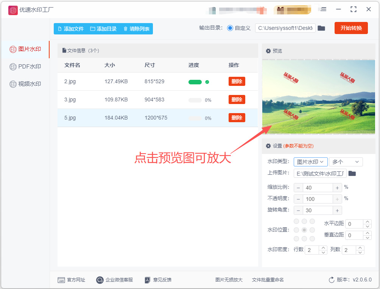
Task: Select top-right 水印位置 radio
Action: point(312,221)
